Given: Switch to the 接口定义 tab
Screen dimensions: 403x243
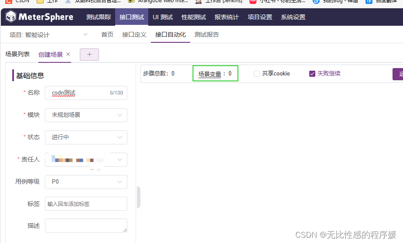Looking at the screenshot, I should [x=134, y=34].
